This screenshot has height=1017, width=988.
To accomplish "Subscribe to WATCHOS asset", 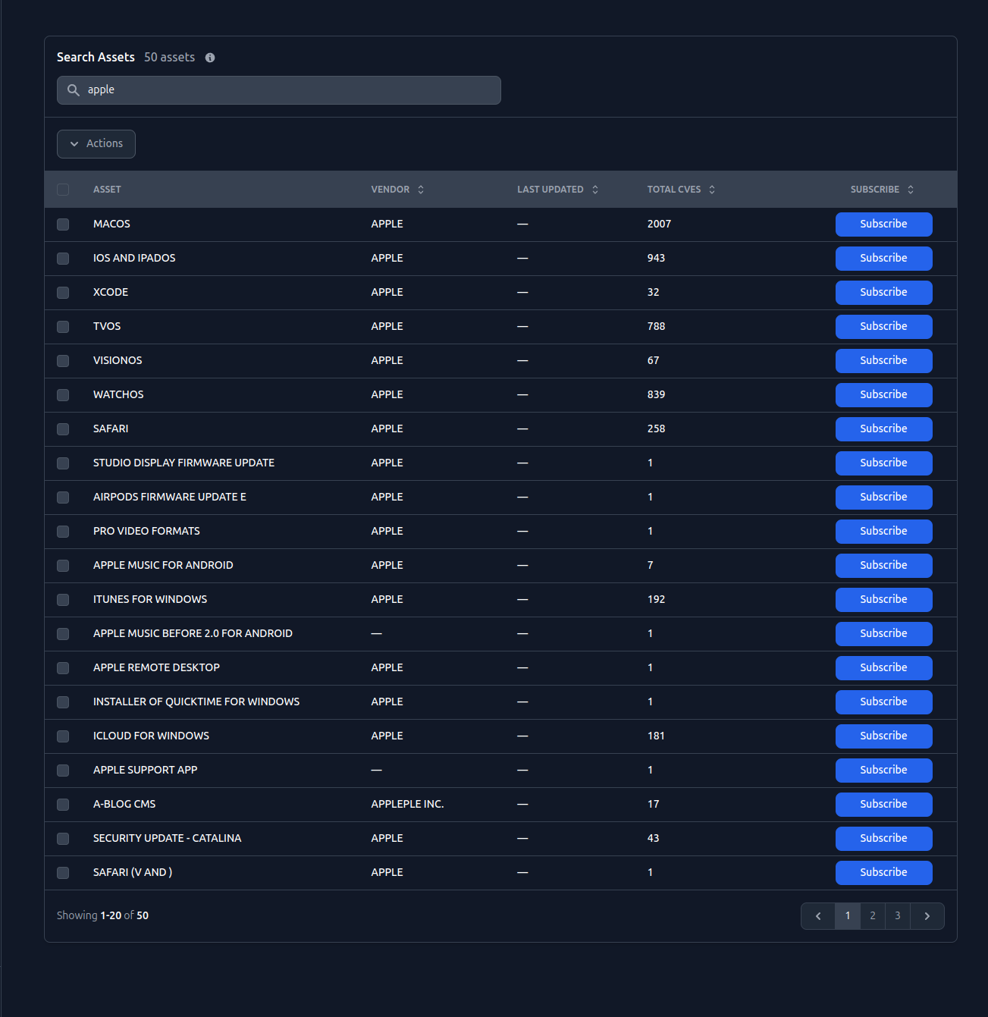I will [883, 395].
